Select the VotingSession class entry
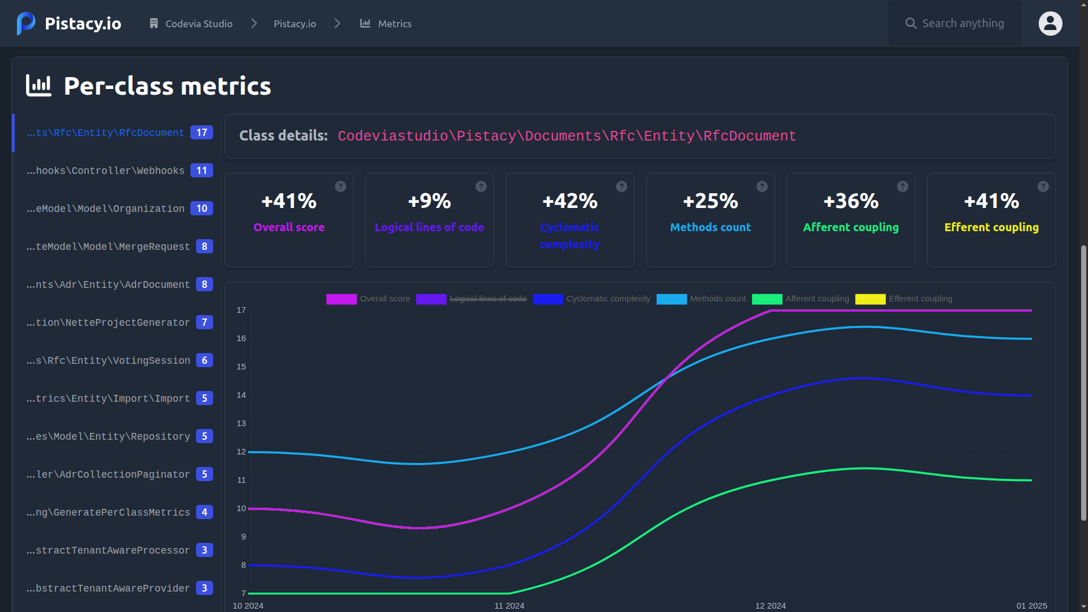Image resolution: width=1088 pixels, height=612 pixels. point(113,360)
